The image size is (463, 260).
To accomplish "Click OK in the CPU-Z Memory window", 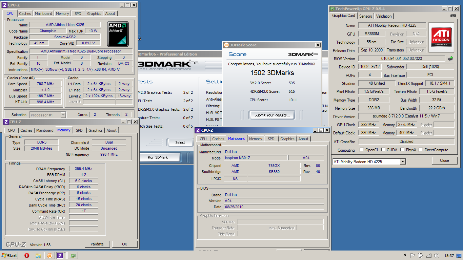I will point(124,244).
